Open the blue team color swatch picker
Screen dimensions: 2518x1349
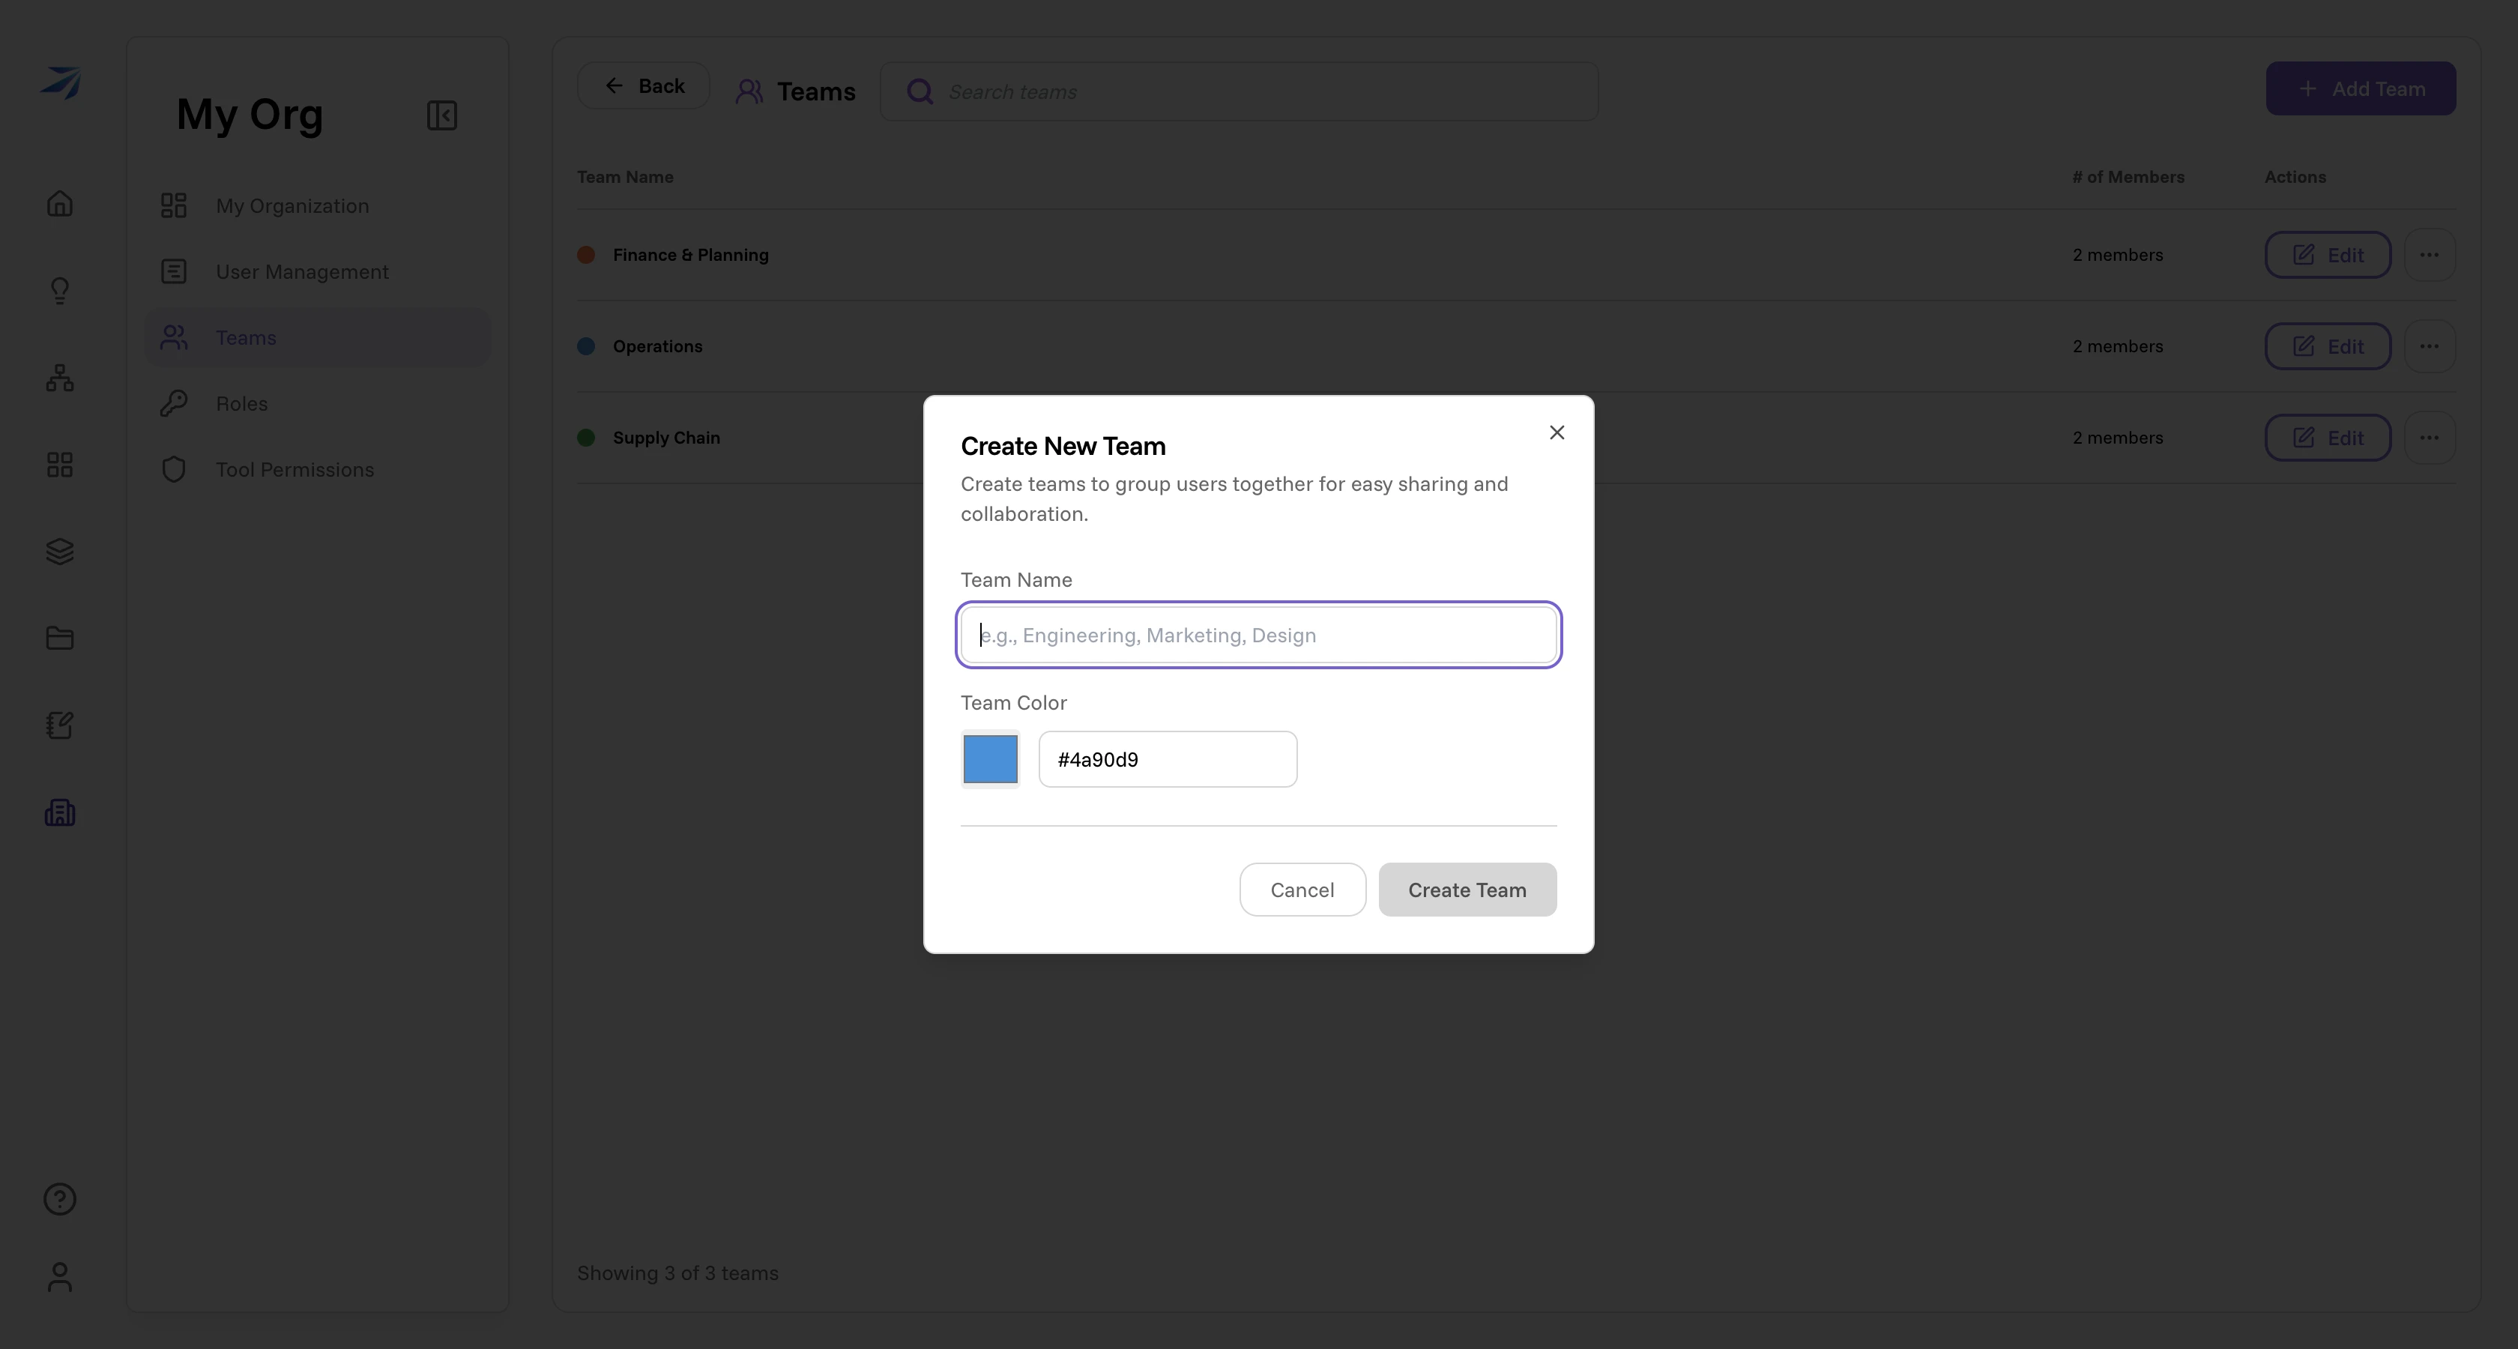point(990,759)
